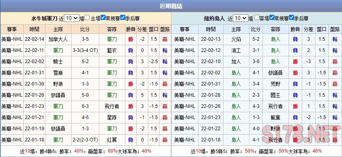Image resolution: width=342 pixels, height=157 pixels.
Task: Click 分差 column header in 紐約島人 table
Action: [308, 29]
